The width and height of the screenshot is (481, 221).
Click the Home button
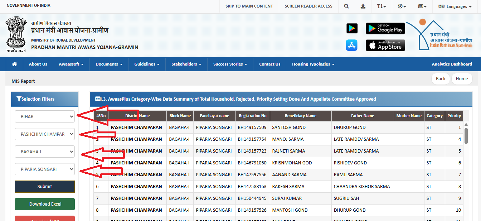462,79
